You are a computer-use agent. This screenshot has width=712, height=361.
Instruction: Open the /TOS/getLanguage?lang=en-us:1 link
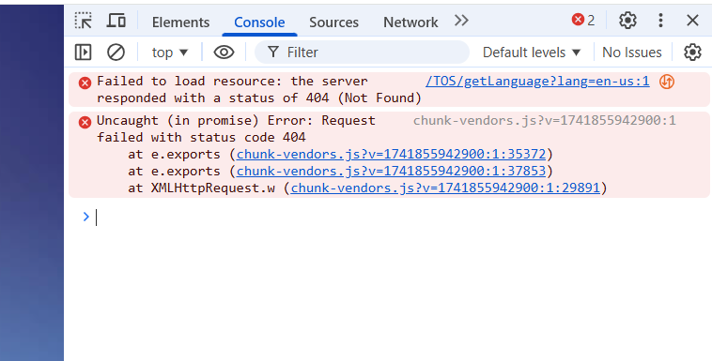tap(537, 82)
